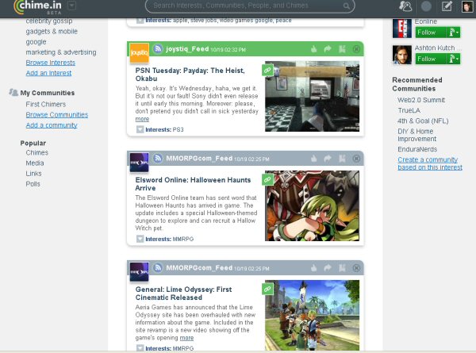Image resolution: width=476 pixels, height=353 pixels.
Task: Open the DIY & Home Improvement community
Action: point(416,135)
